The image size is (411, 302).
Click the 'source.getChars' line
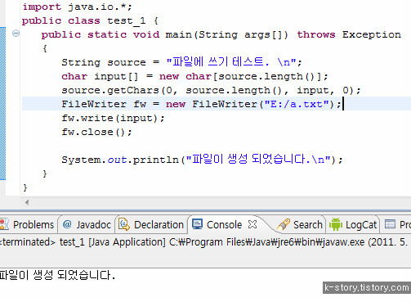211,90
